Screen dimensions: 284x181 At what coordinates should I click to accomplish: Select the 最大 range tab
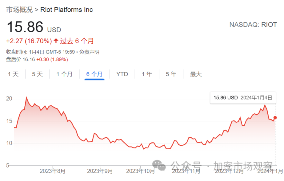pyautogui.click(x=196, y=74)
